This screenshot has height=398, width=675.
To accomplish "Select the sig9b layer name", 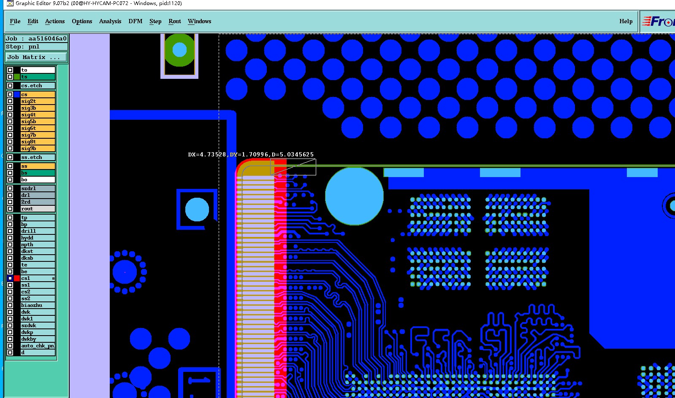I will tap(38, 148).
